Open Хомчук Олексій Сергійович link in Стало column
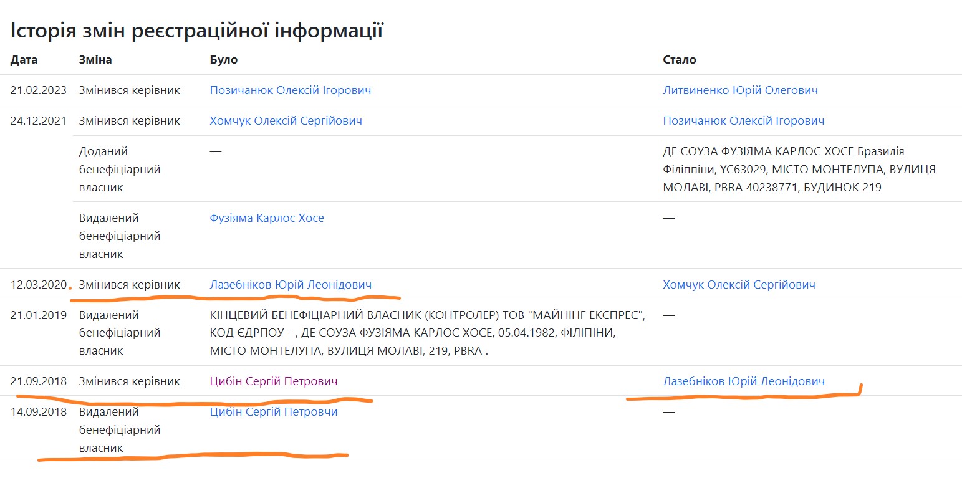This screenshot has width=962, height=488. click(739, 285)
